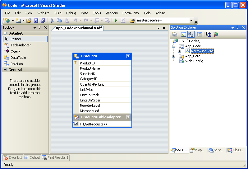
Task: Open the ASP.NET Configuration icon
Action: coord(216,35)
